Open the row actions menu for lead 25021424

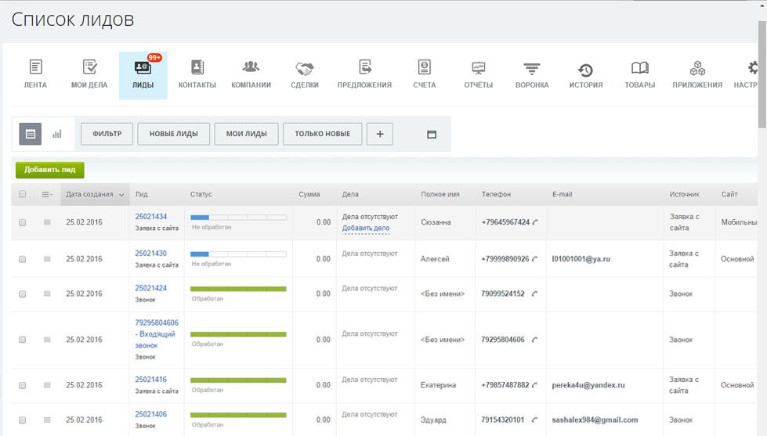pos(47,294)
